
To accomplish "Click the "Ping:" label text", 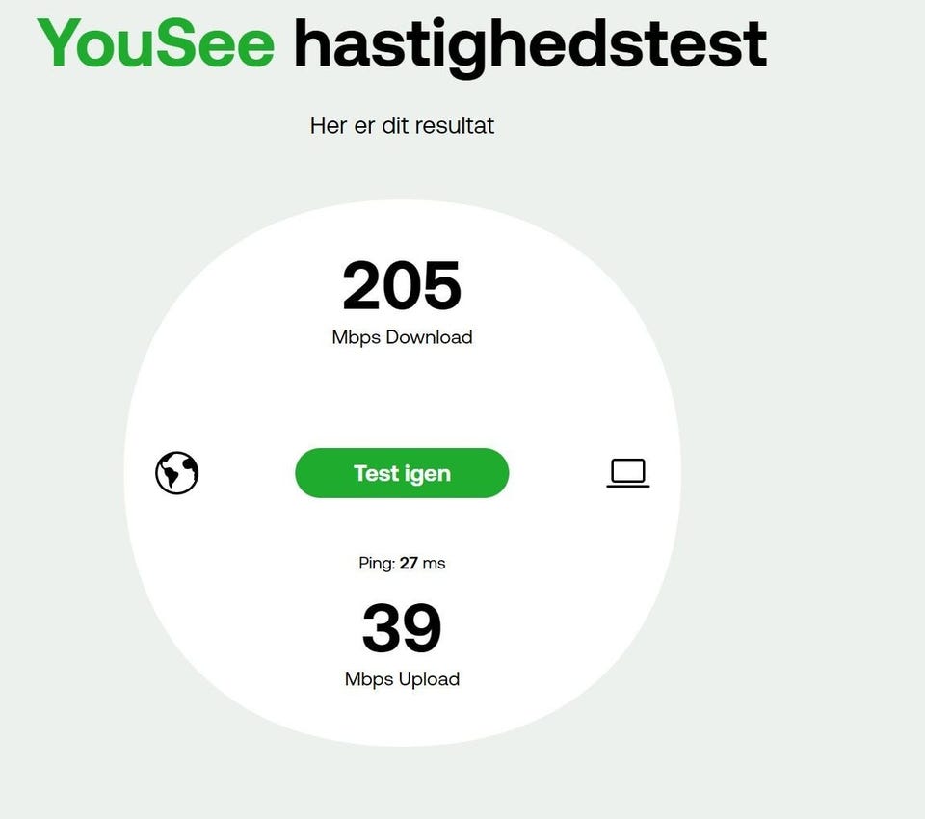I will point(377,563).
